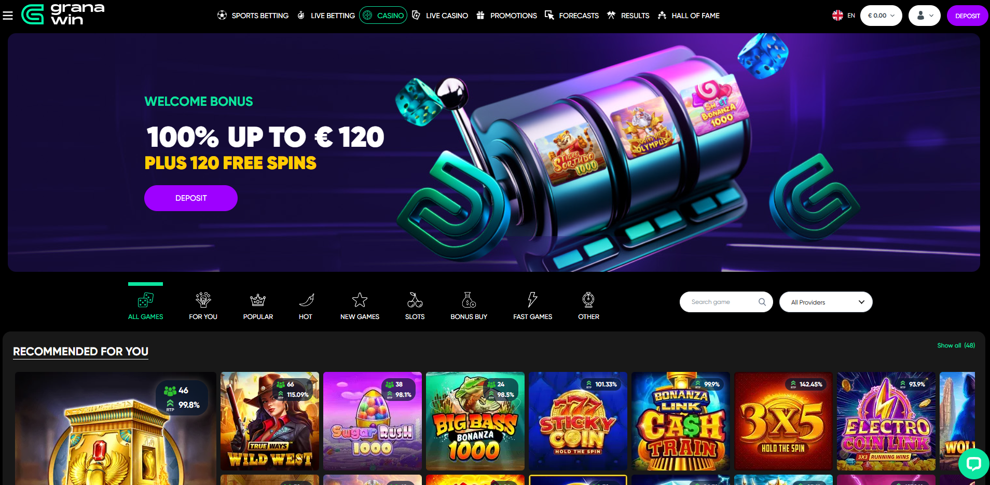Open the hamburger menu icon
This screenshot has width=990, height=485.
pos(8,16)
